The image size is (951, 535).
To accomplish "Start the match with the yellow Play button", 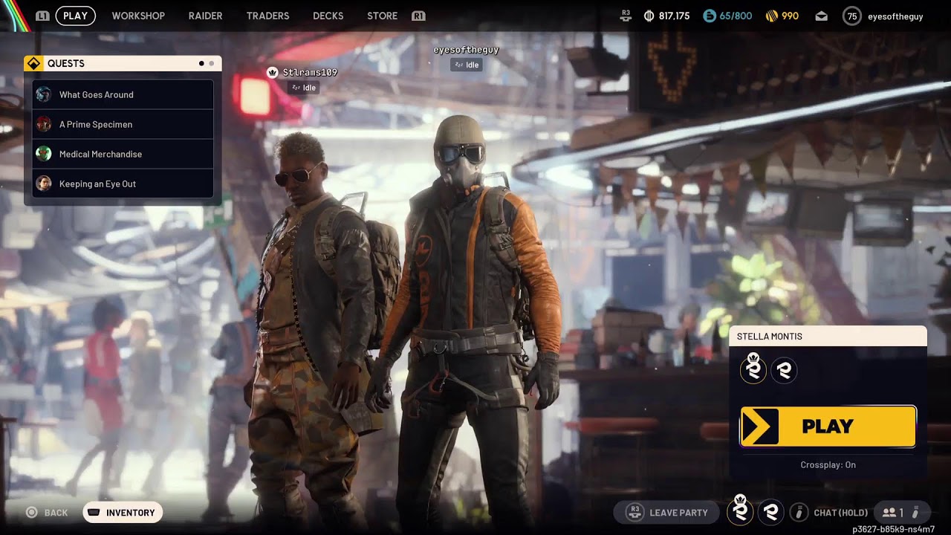I will click(828, 427).
